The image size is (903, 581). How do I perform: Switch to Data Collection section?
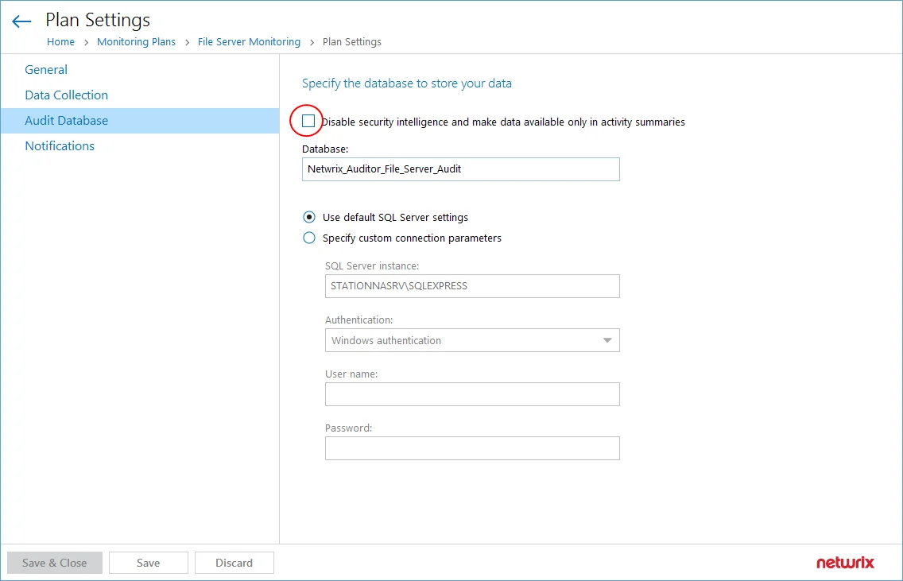point(66,95)
